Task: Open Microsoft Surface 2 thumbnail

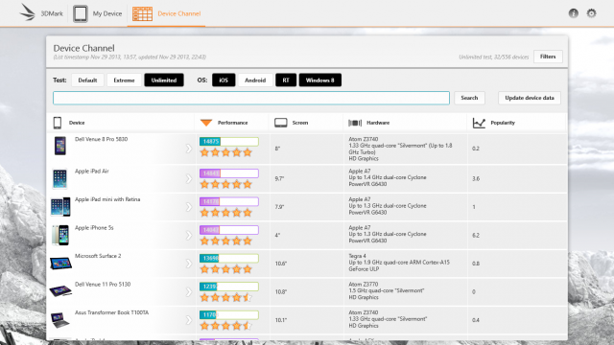Action: click(x=60, y=264)
